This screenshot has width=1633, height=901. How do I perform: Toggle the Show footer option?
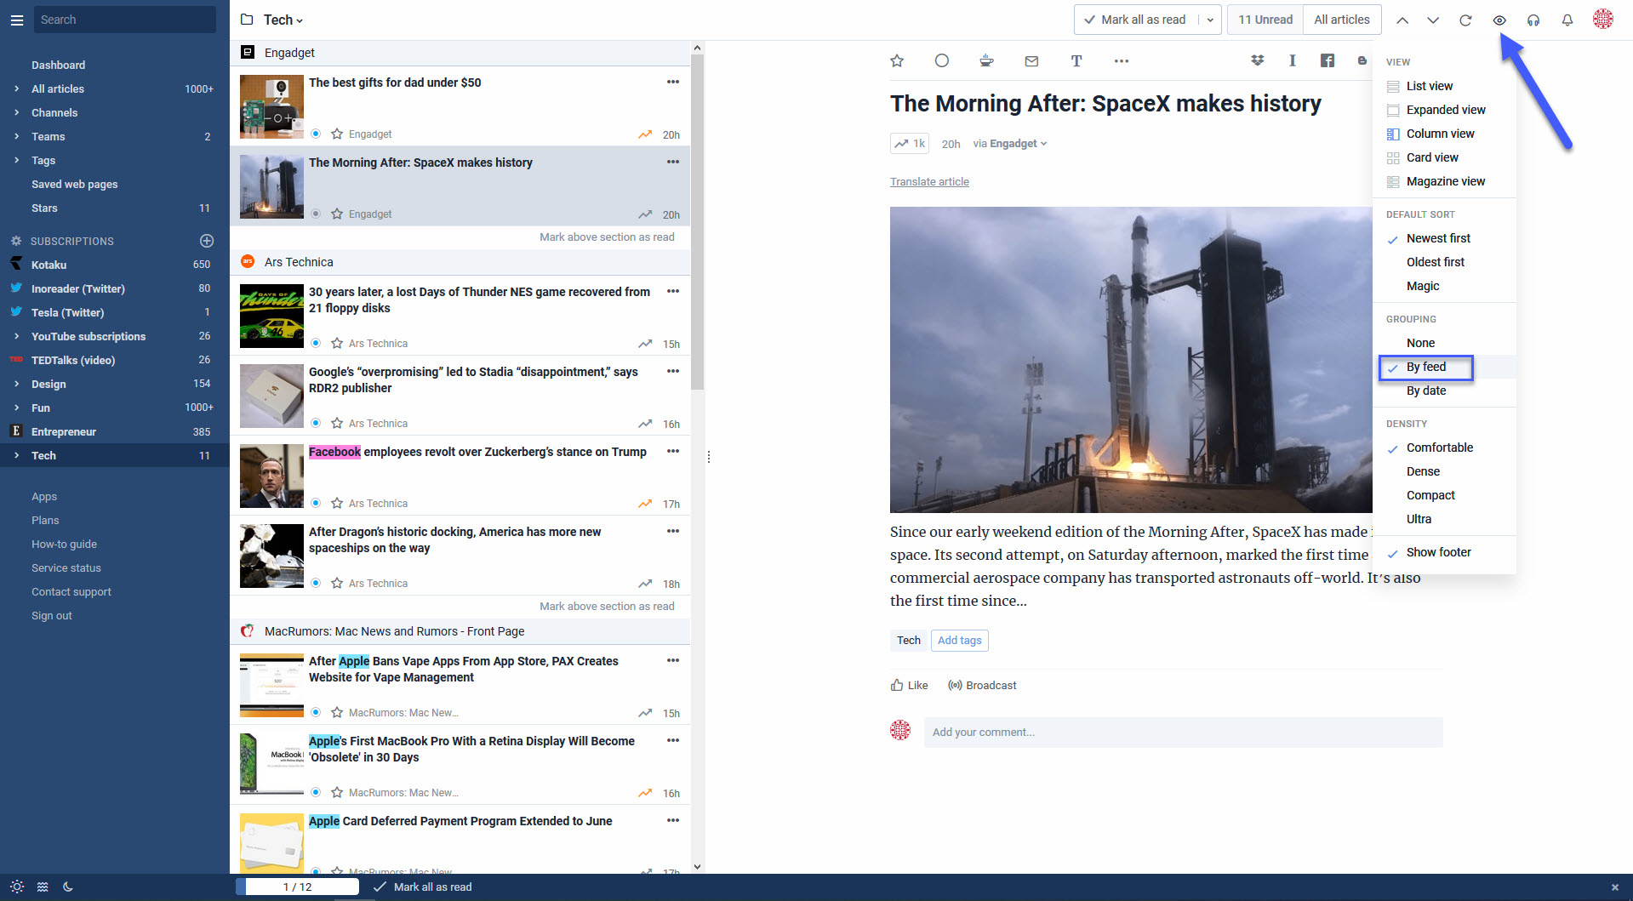[x=1438, y=552]
